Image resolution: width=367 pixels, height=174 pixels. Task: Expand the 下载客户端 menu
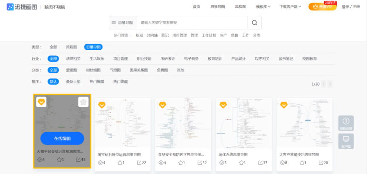coord(291,6)
